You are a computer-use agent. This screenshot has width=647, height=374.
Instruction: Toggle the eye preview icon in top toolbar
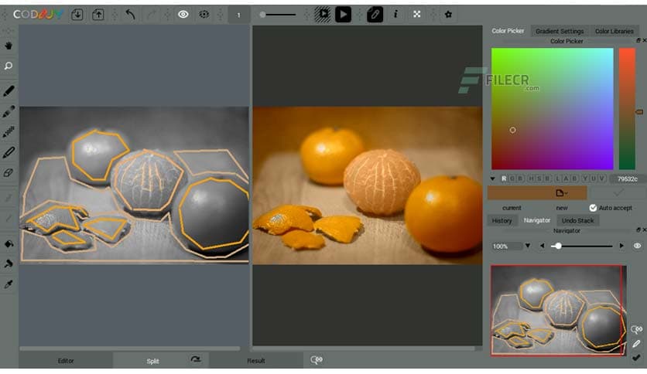tap(183, 14)
